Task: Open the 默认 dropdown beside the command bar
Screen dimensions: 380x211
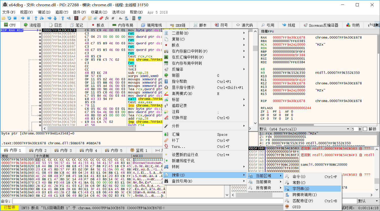Action: tap(368, 201)
